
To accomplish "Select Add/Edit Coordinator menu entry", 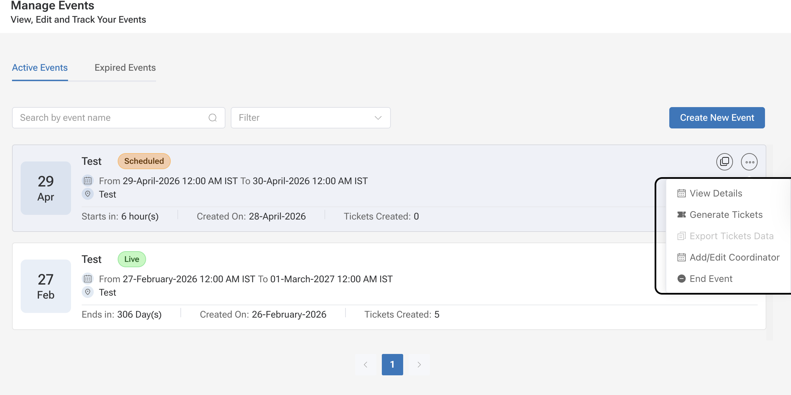I will click(728, 258).
